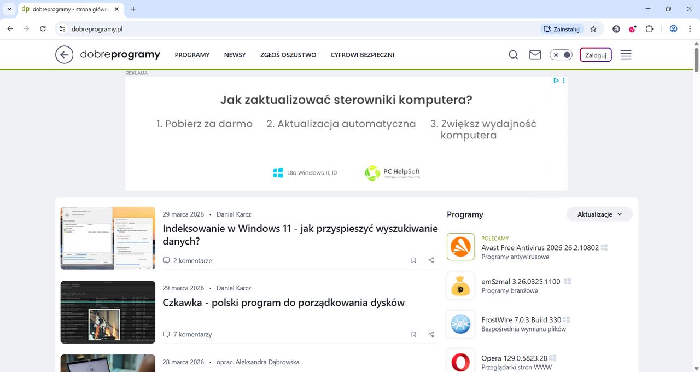Open FrostWire 7.0.3 Build 330 link
700x372 pixels.
521,319
